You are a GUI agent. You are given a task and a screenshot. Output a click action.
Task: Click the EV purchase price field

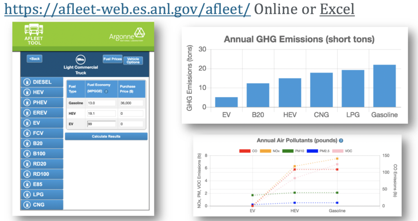pyautogui.click(x=131, y=124)
